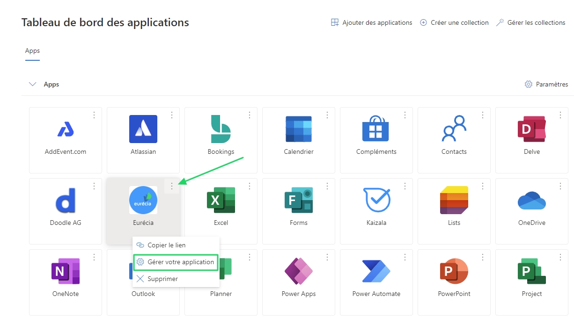Open the Kaizala app icon
The image size is (574, 317).
pyautogui.click(x=377, y=200)
